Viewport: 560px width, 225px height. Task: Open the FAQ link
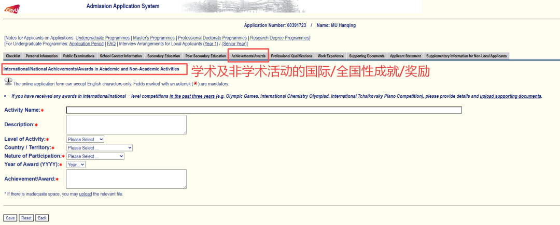coord(111,44)
